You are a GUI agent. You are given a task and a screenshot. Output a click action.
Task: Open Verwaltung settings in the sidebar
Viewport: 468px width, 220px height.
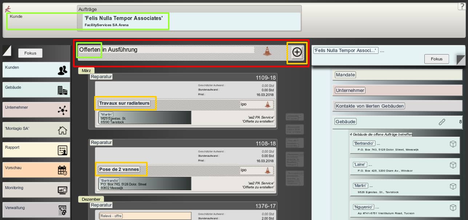(36, 210)
